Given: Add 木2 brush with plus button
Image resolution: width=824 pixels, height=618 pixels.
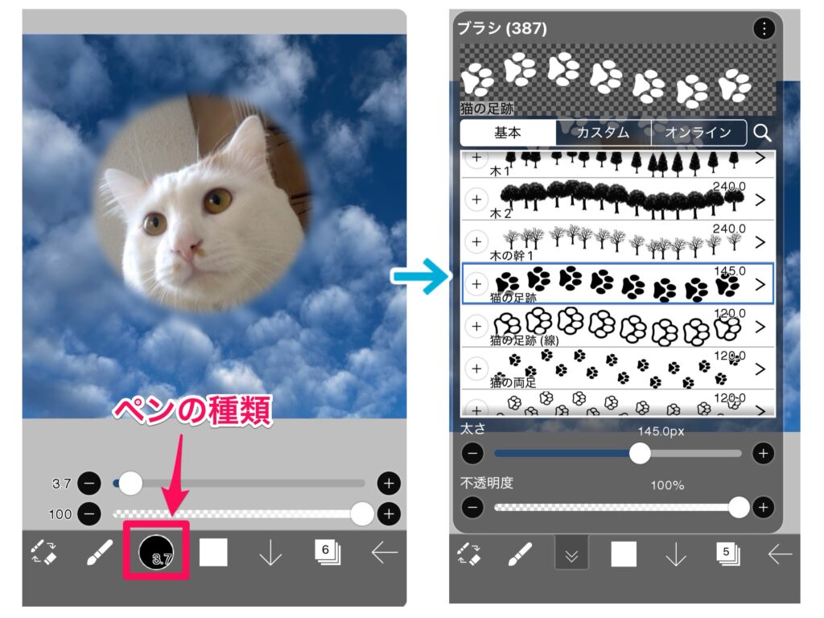Looking at the screenshot, I should 476,199.
